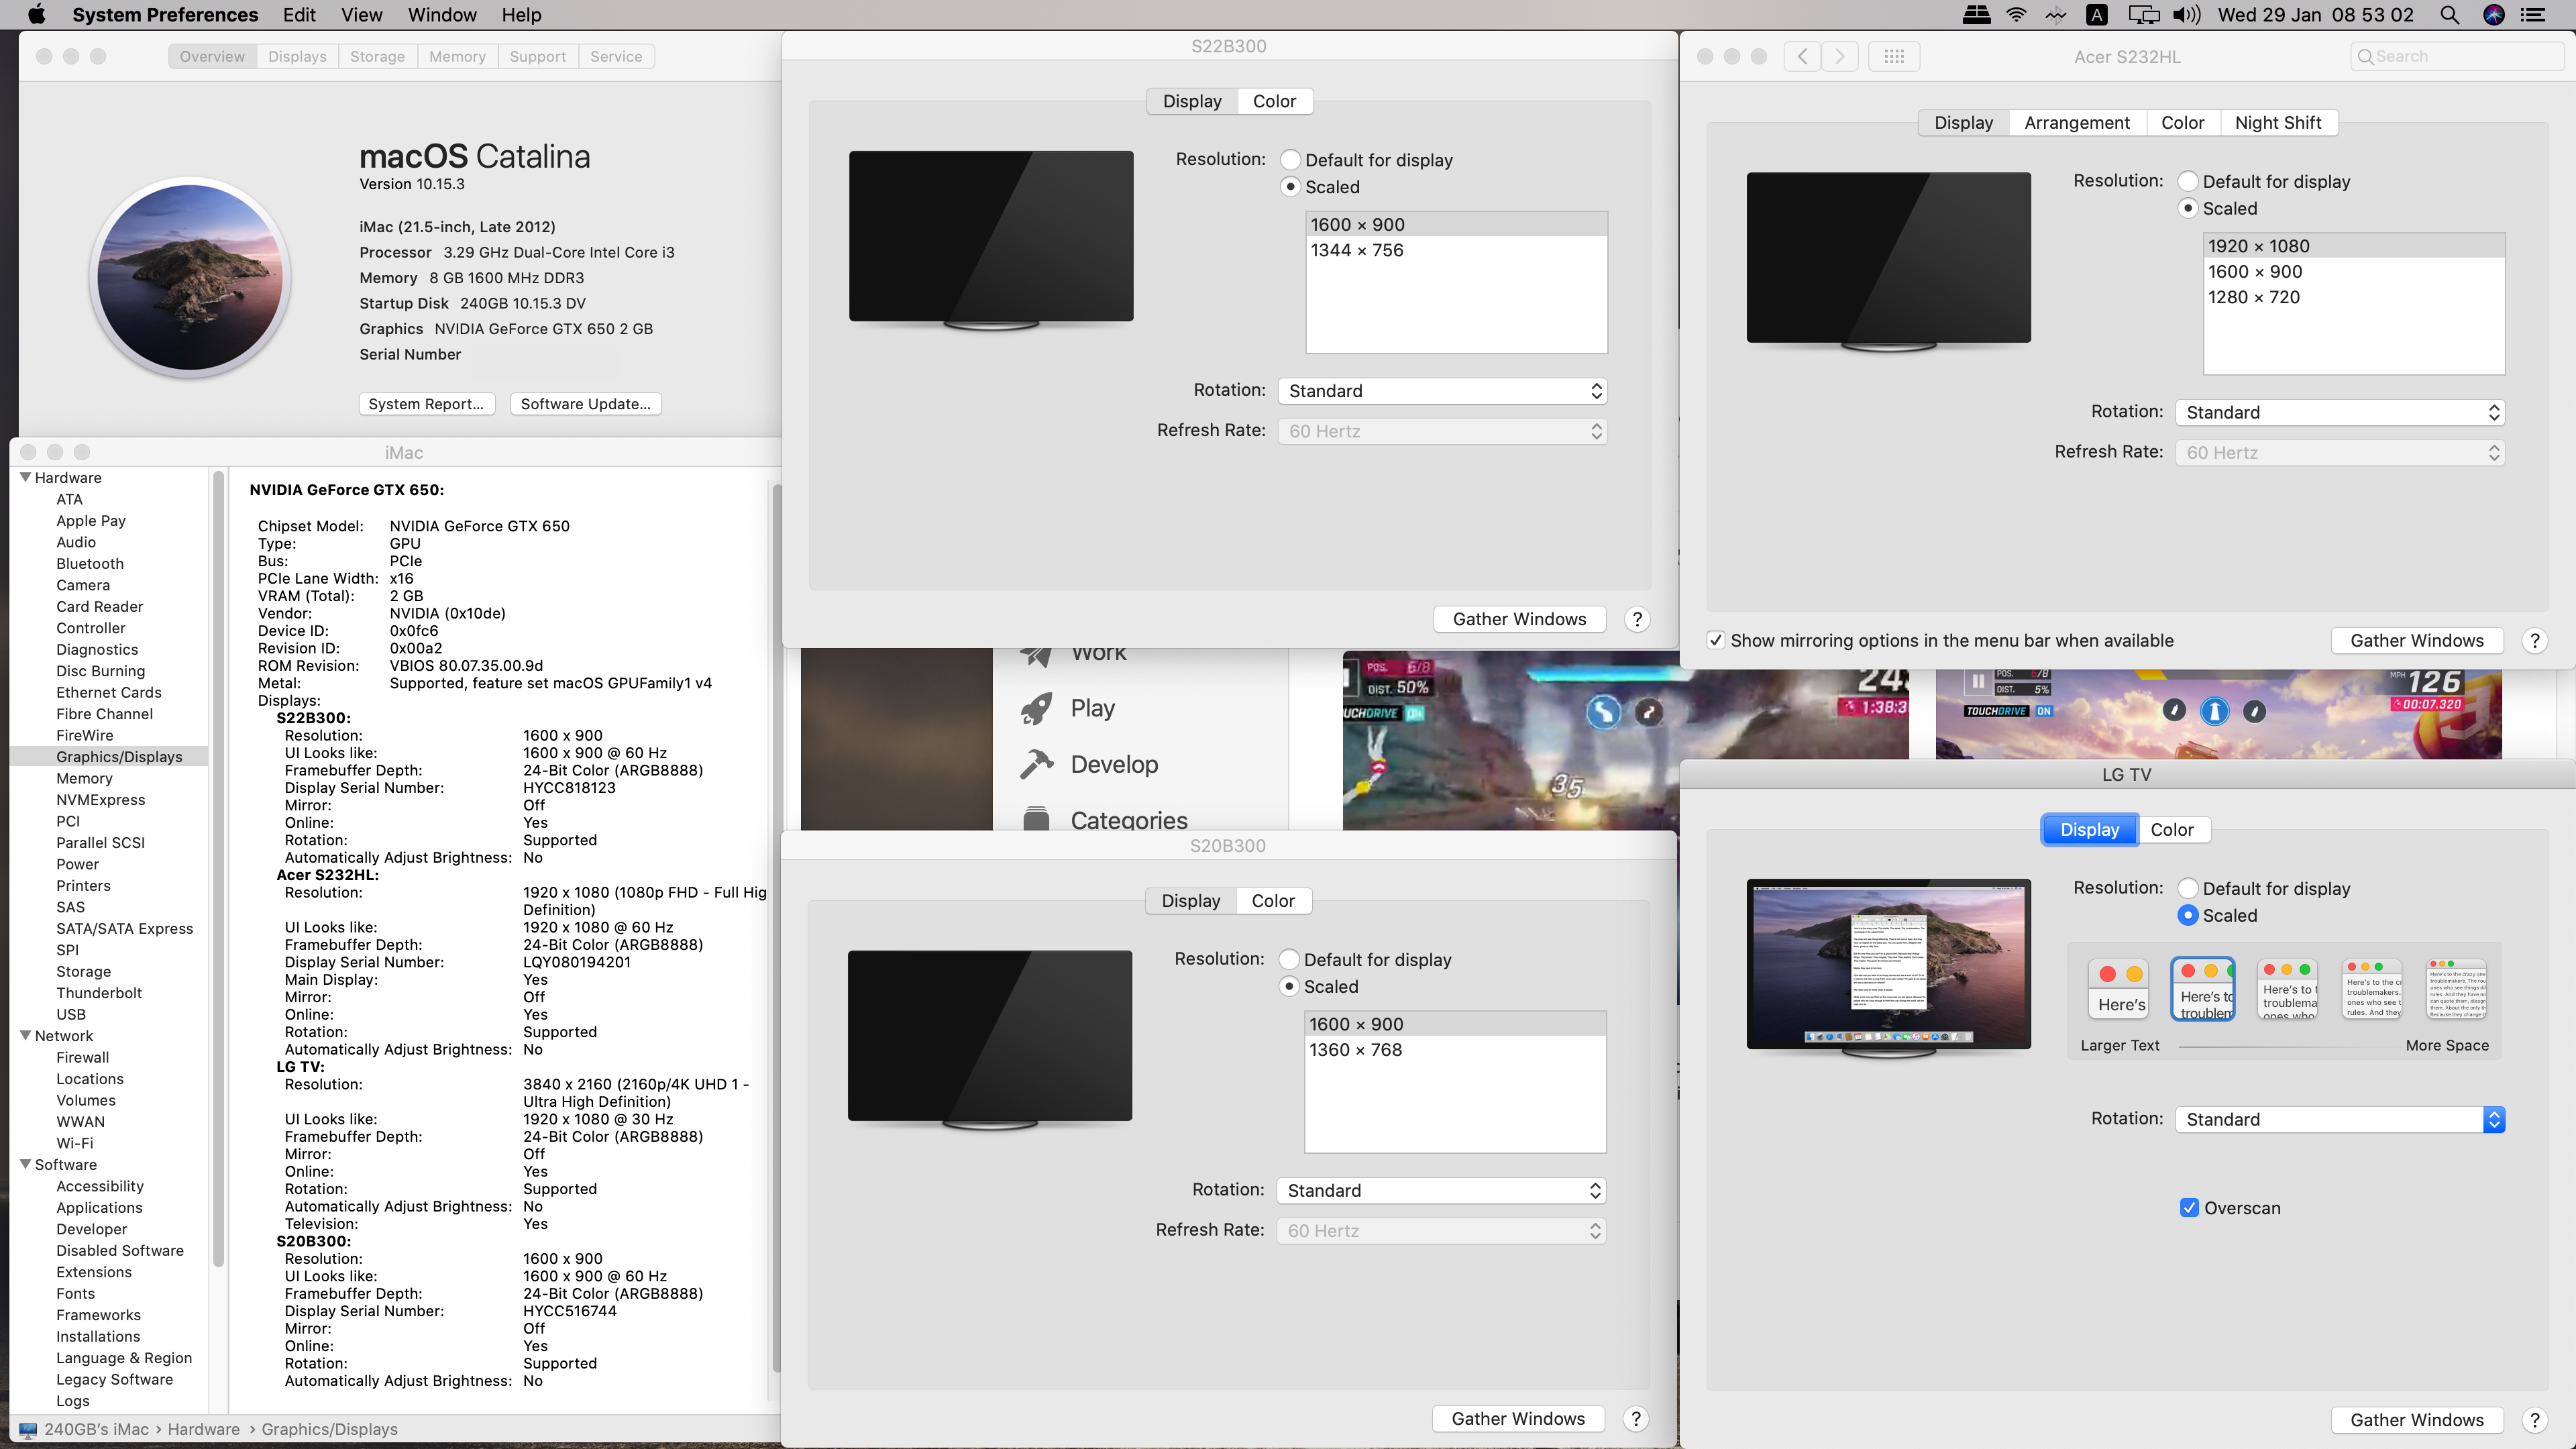The height and width of the screenshot is (1449, 2576).
Task: Click the Software Update button
Action: [x=585, y=404]
